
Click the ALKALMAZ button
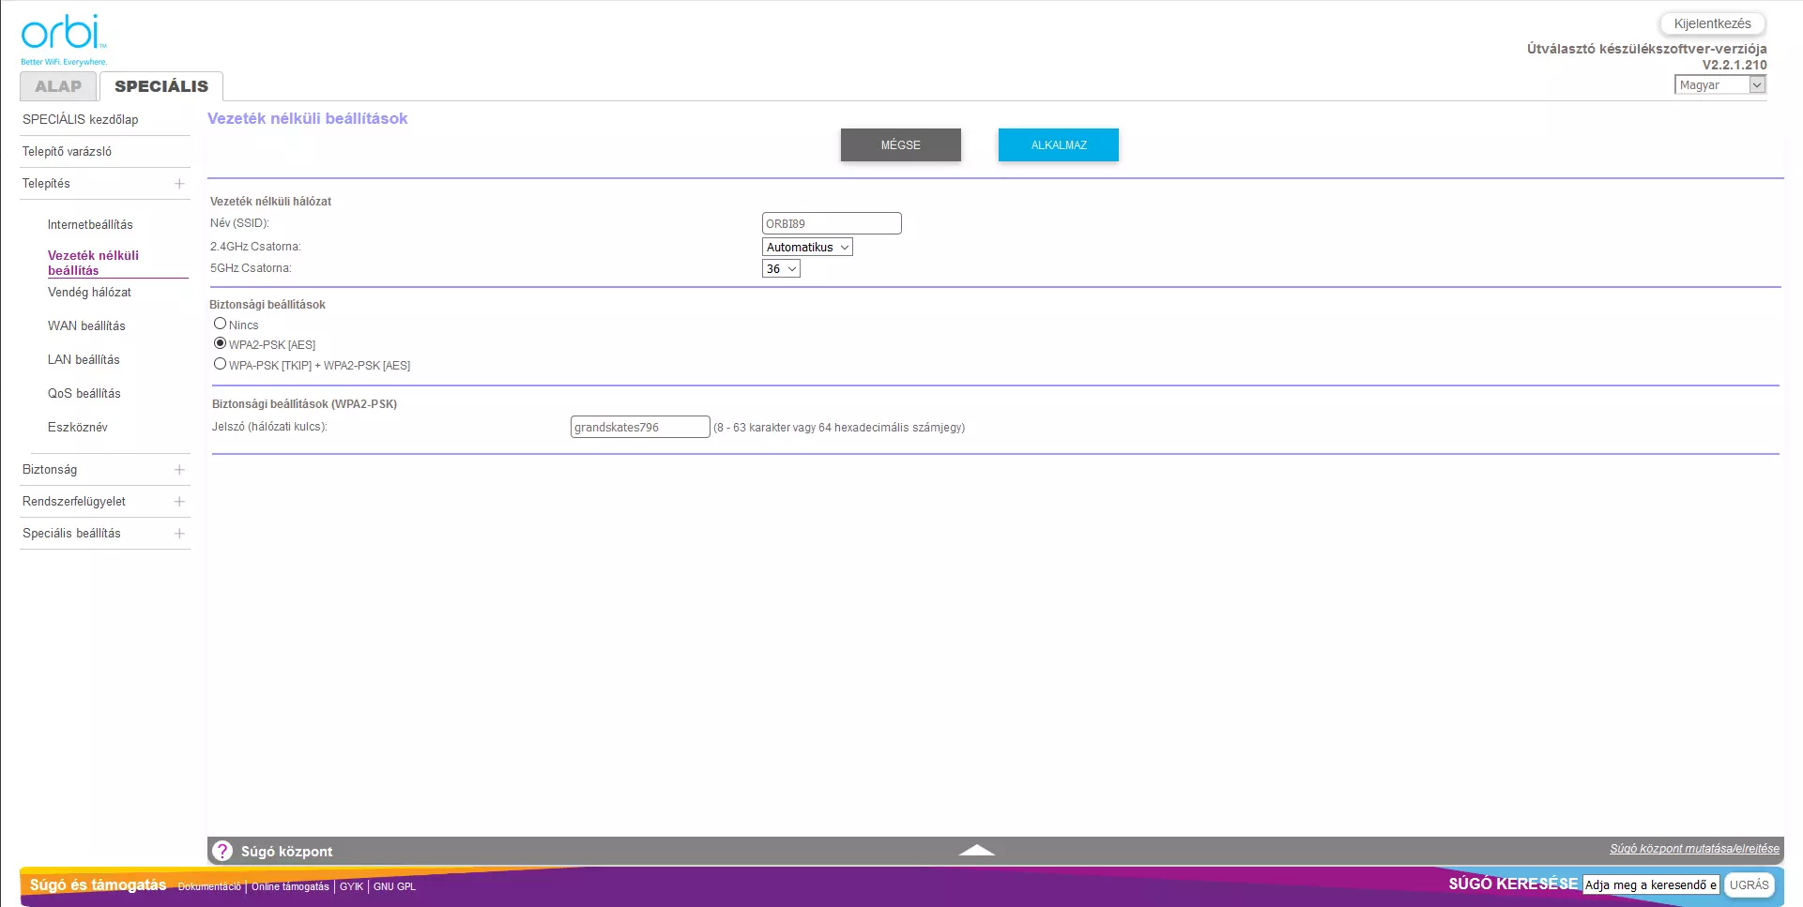pos(1058,145)
